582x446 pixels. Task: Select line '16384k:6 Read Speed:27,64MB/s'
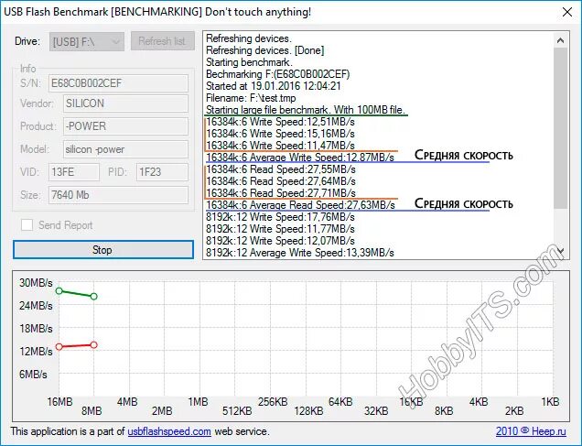(281, 181)
